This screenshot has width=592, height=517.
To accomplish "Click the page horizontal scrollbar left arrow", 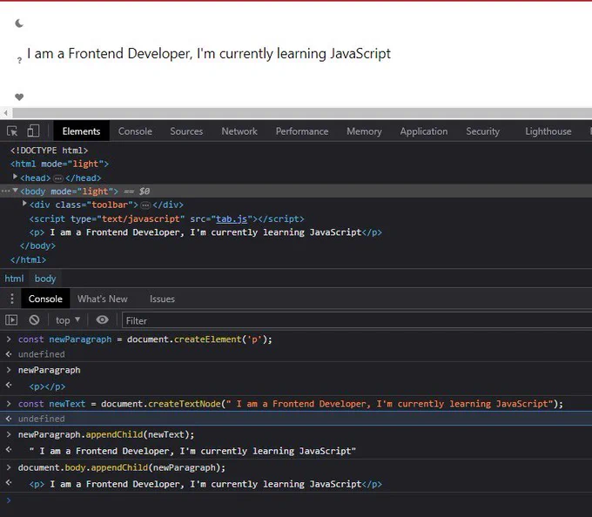I will (x=6, y=113).
